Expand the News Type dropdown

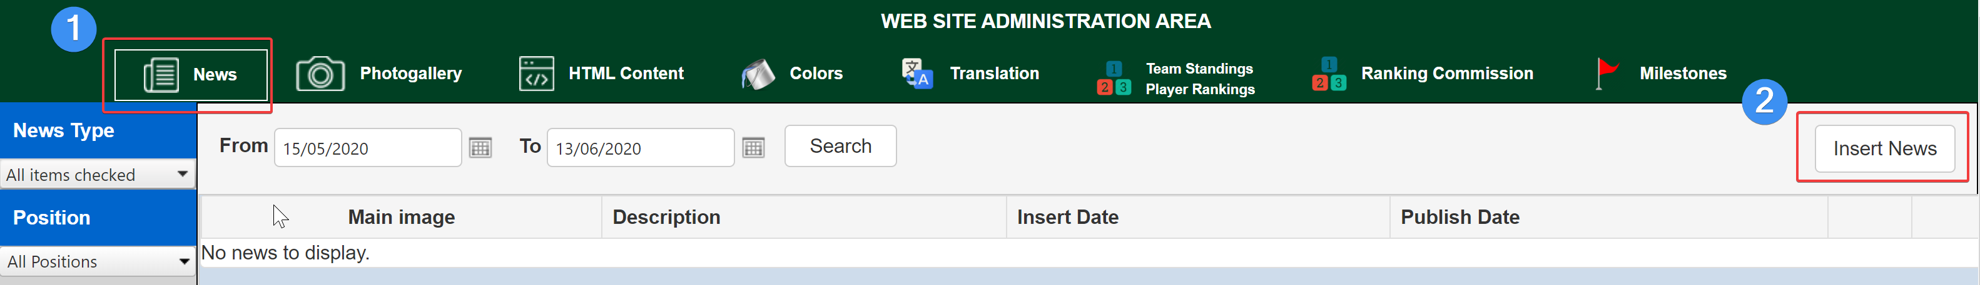pyautogui.click(x=98, y=175)
